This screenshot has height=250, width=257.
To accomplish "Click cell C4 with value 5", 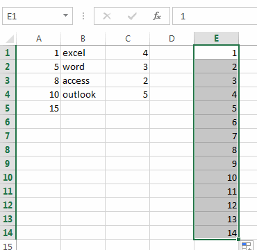I will pyautogui.click(x=128, y=94).
